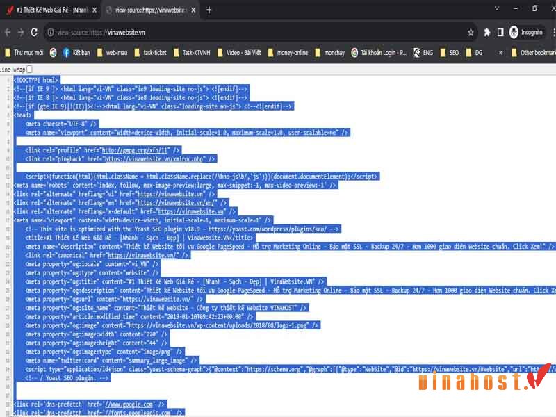
Task: Click the site info icon in address bar
Action: point(51,33)
